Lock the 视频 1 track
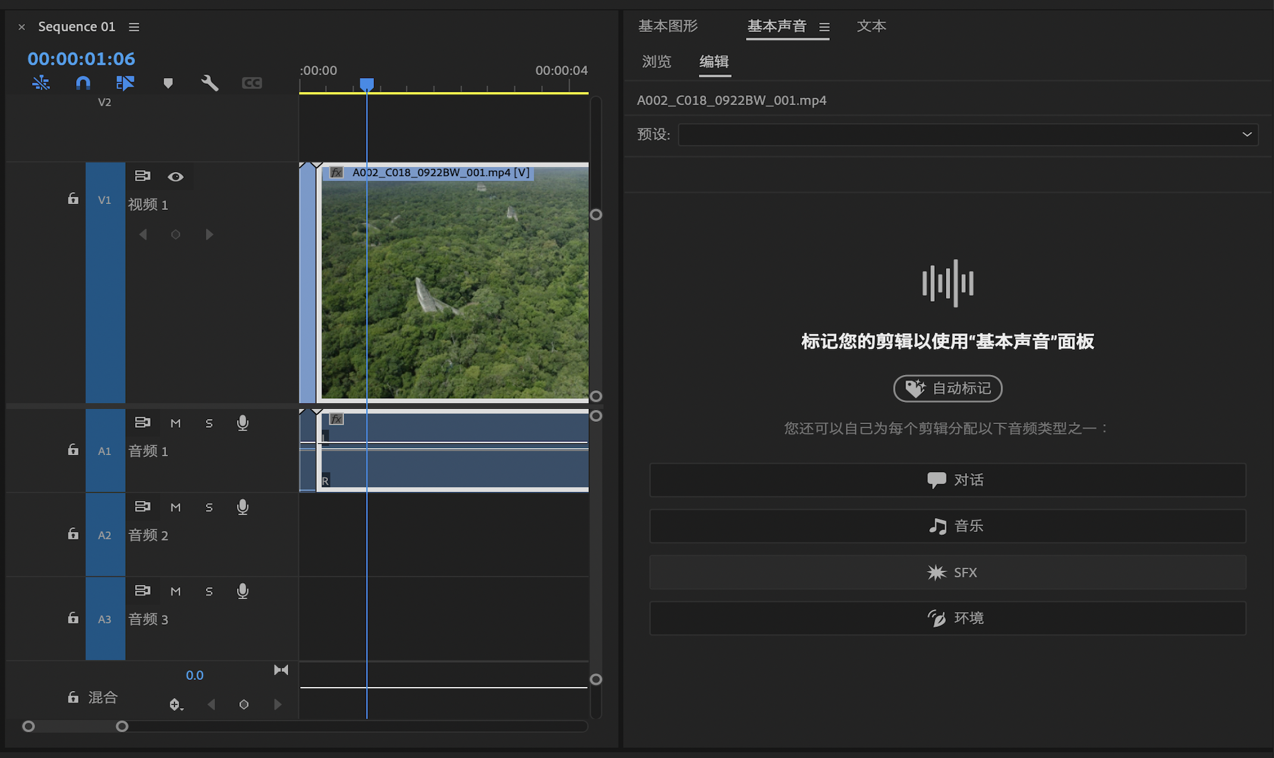 tap(73, 199)
